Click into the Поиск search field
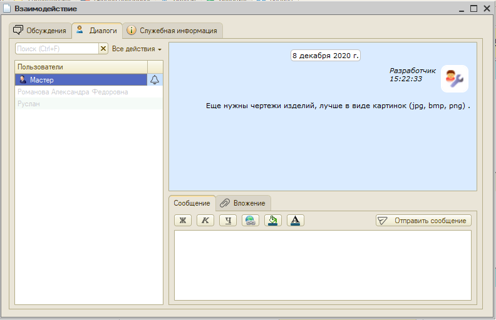Screen dimensions: 496x320 [x=56, y=49]
